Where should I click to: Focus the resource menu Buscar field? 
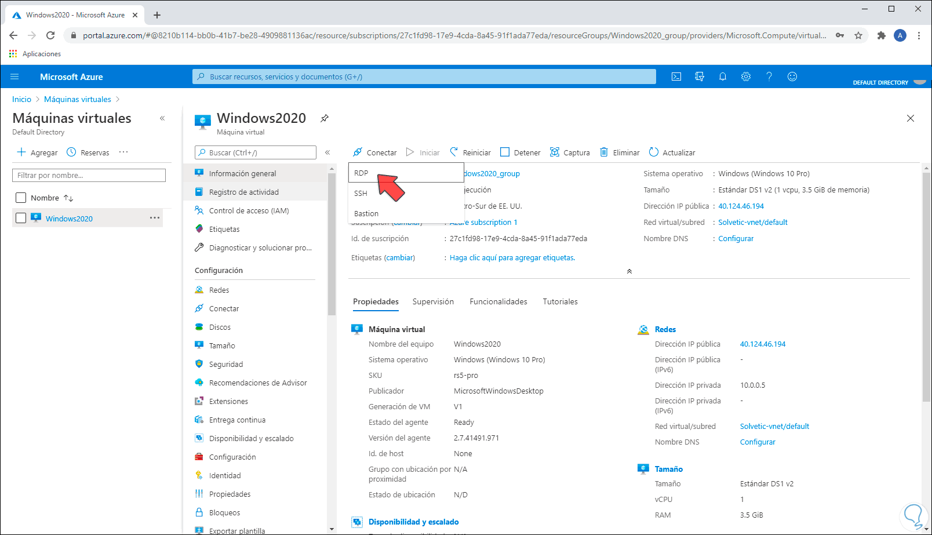[x=256, y=152]
